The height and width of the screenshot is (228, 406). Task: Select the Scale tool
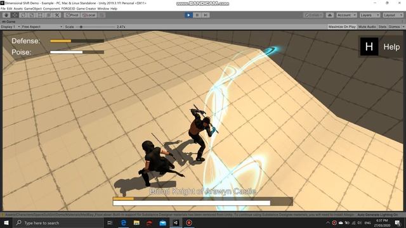click(32, 15)
